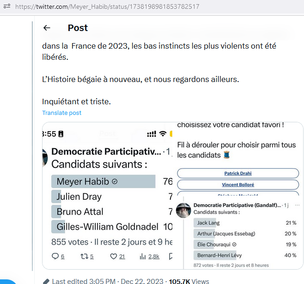The width and height of the screenshot is (304, 284).
Task: Click 'Last edited 3:05 PM' timestamp
Action: click(84, 282)
